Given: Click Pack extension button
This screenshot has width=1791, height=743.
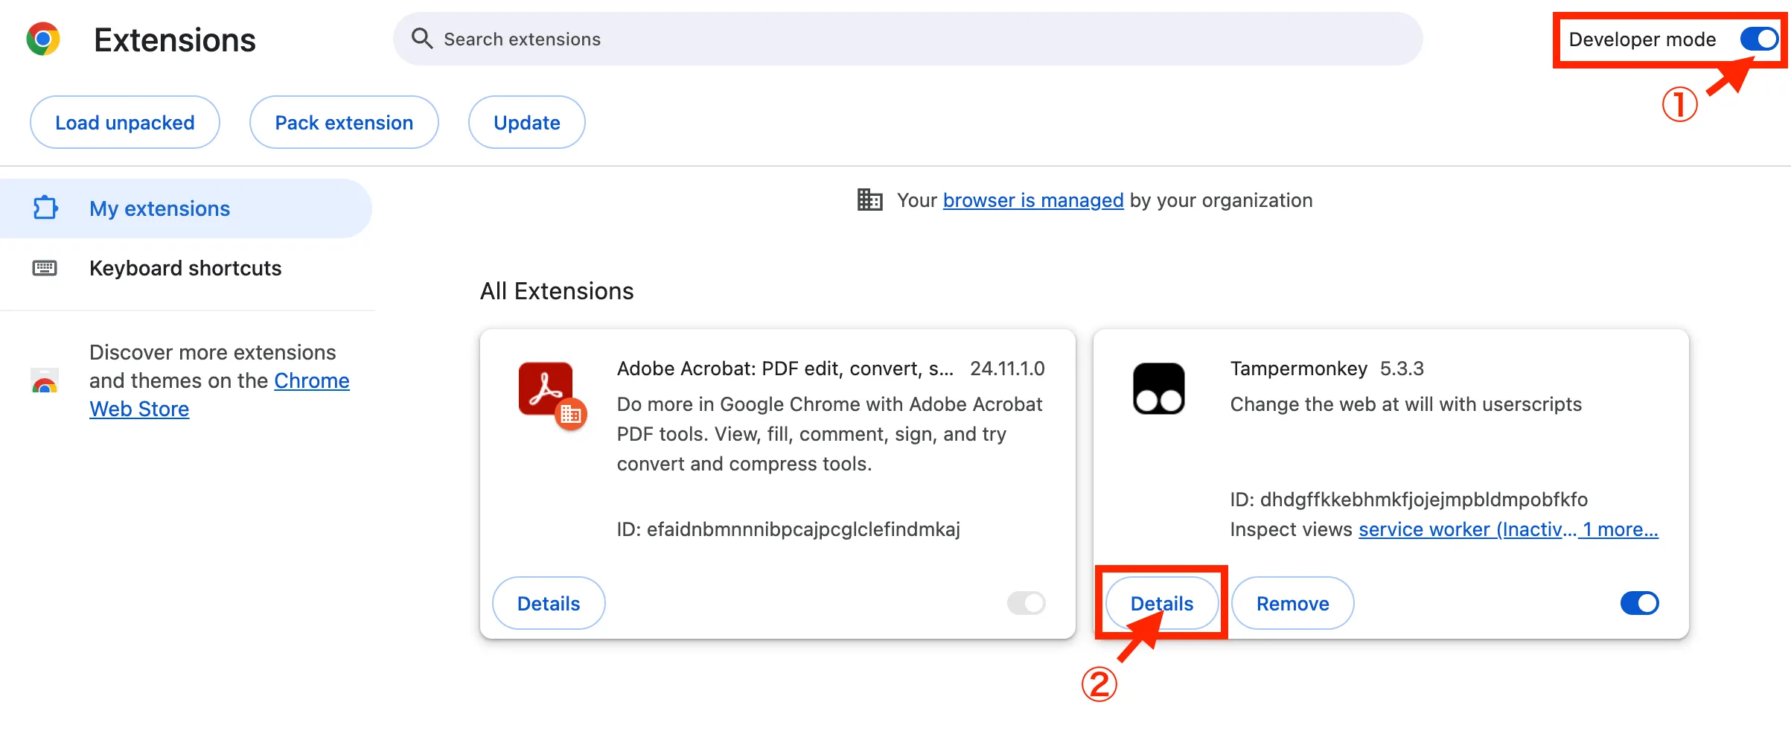Looking at the screenshot, I should (x=344, y=122).
